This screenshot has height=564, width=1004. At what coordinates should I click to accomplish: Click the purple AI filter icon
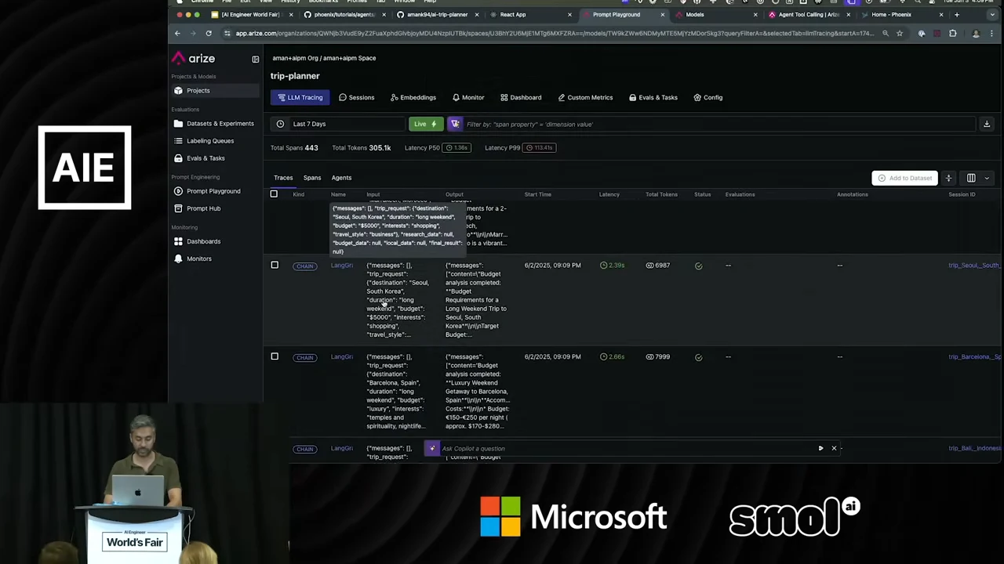point(455,124)
